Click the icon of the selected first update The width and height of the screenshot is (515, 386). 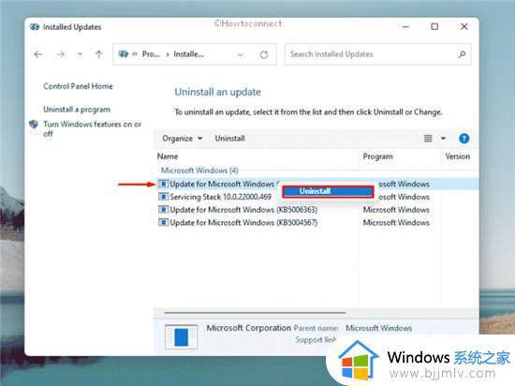coord(163,184)
